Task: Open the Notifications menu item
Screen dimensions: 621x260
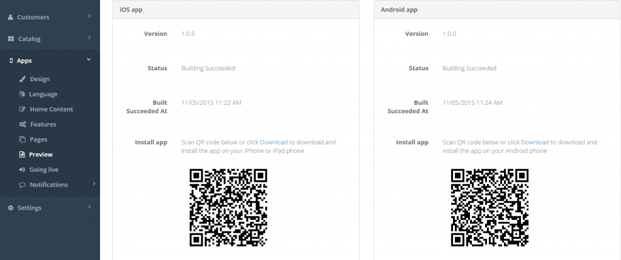Action: coord(49,185)
